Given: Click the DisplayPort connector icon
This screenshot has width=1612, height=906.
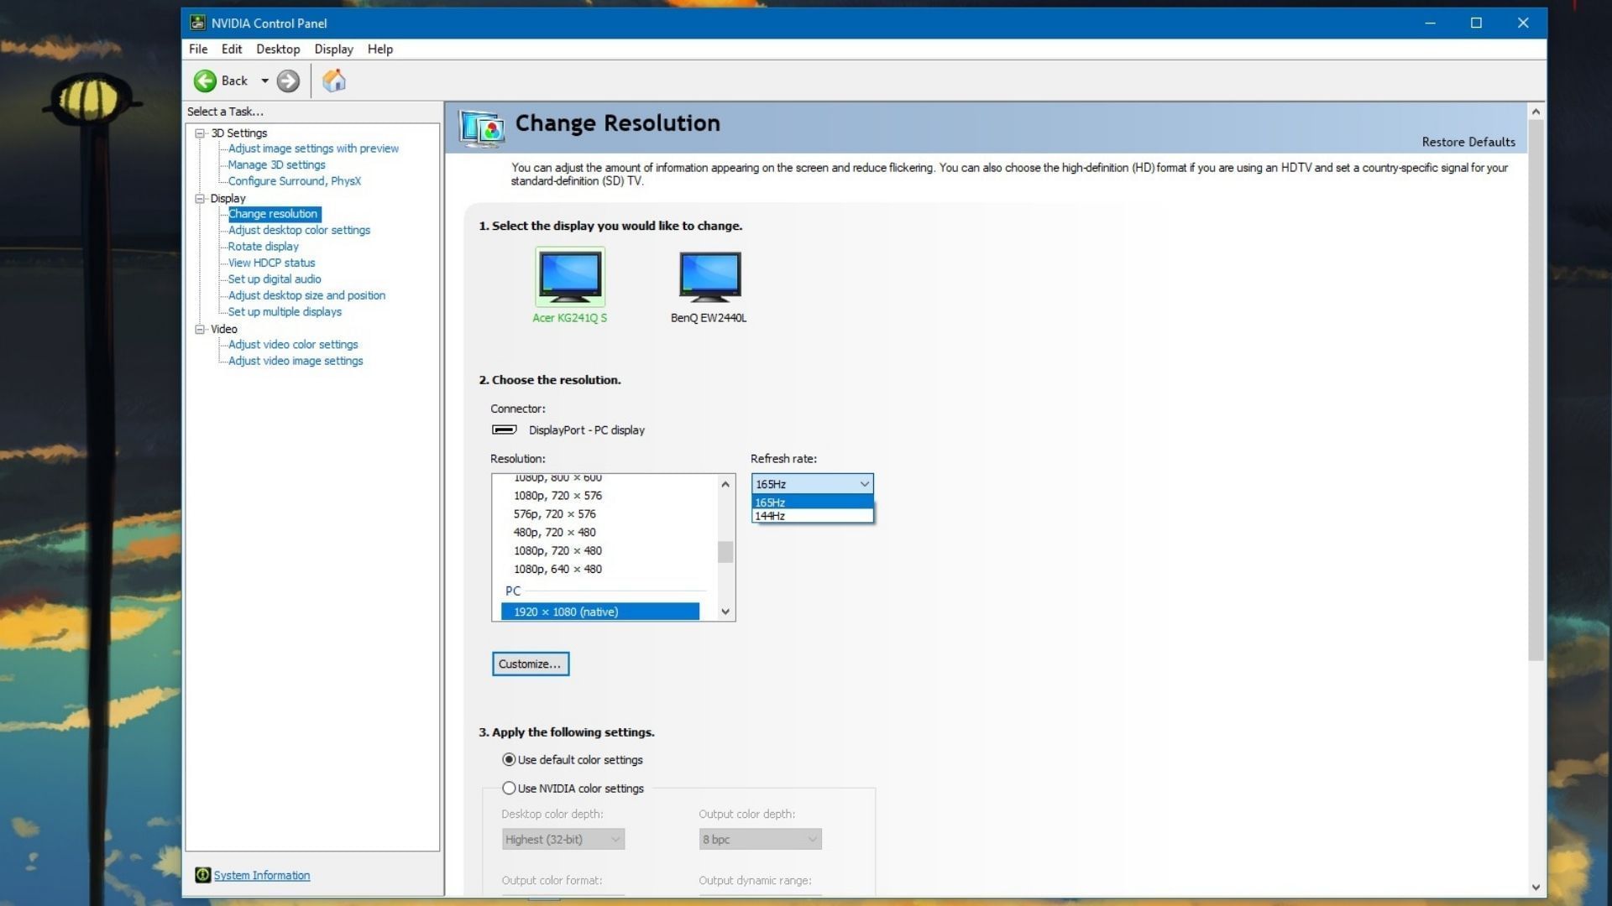Looking at the screenshot, I should tap(504, 430).
